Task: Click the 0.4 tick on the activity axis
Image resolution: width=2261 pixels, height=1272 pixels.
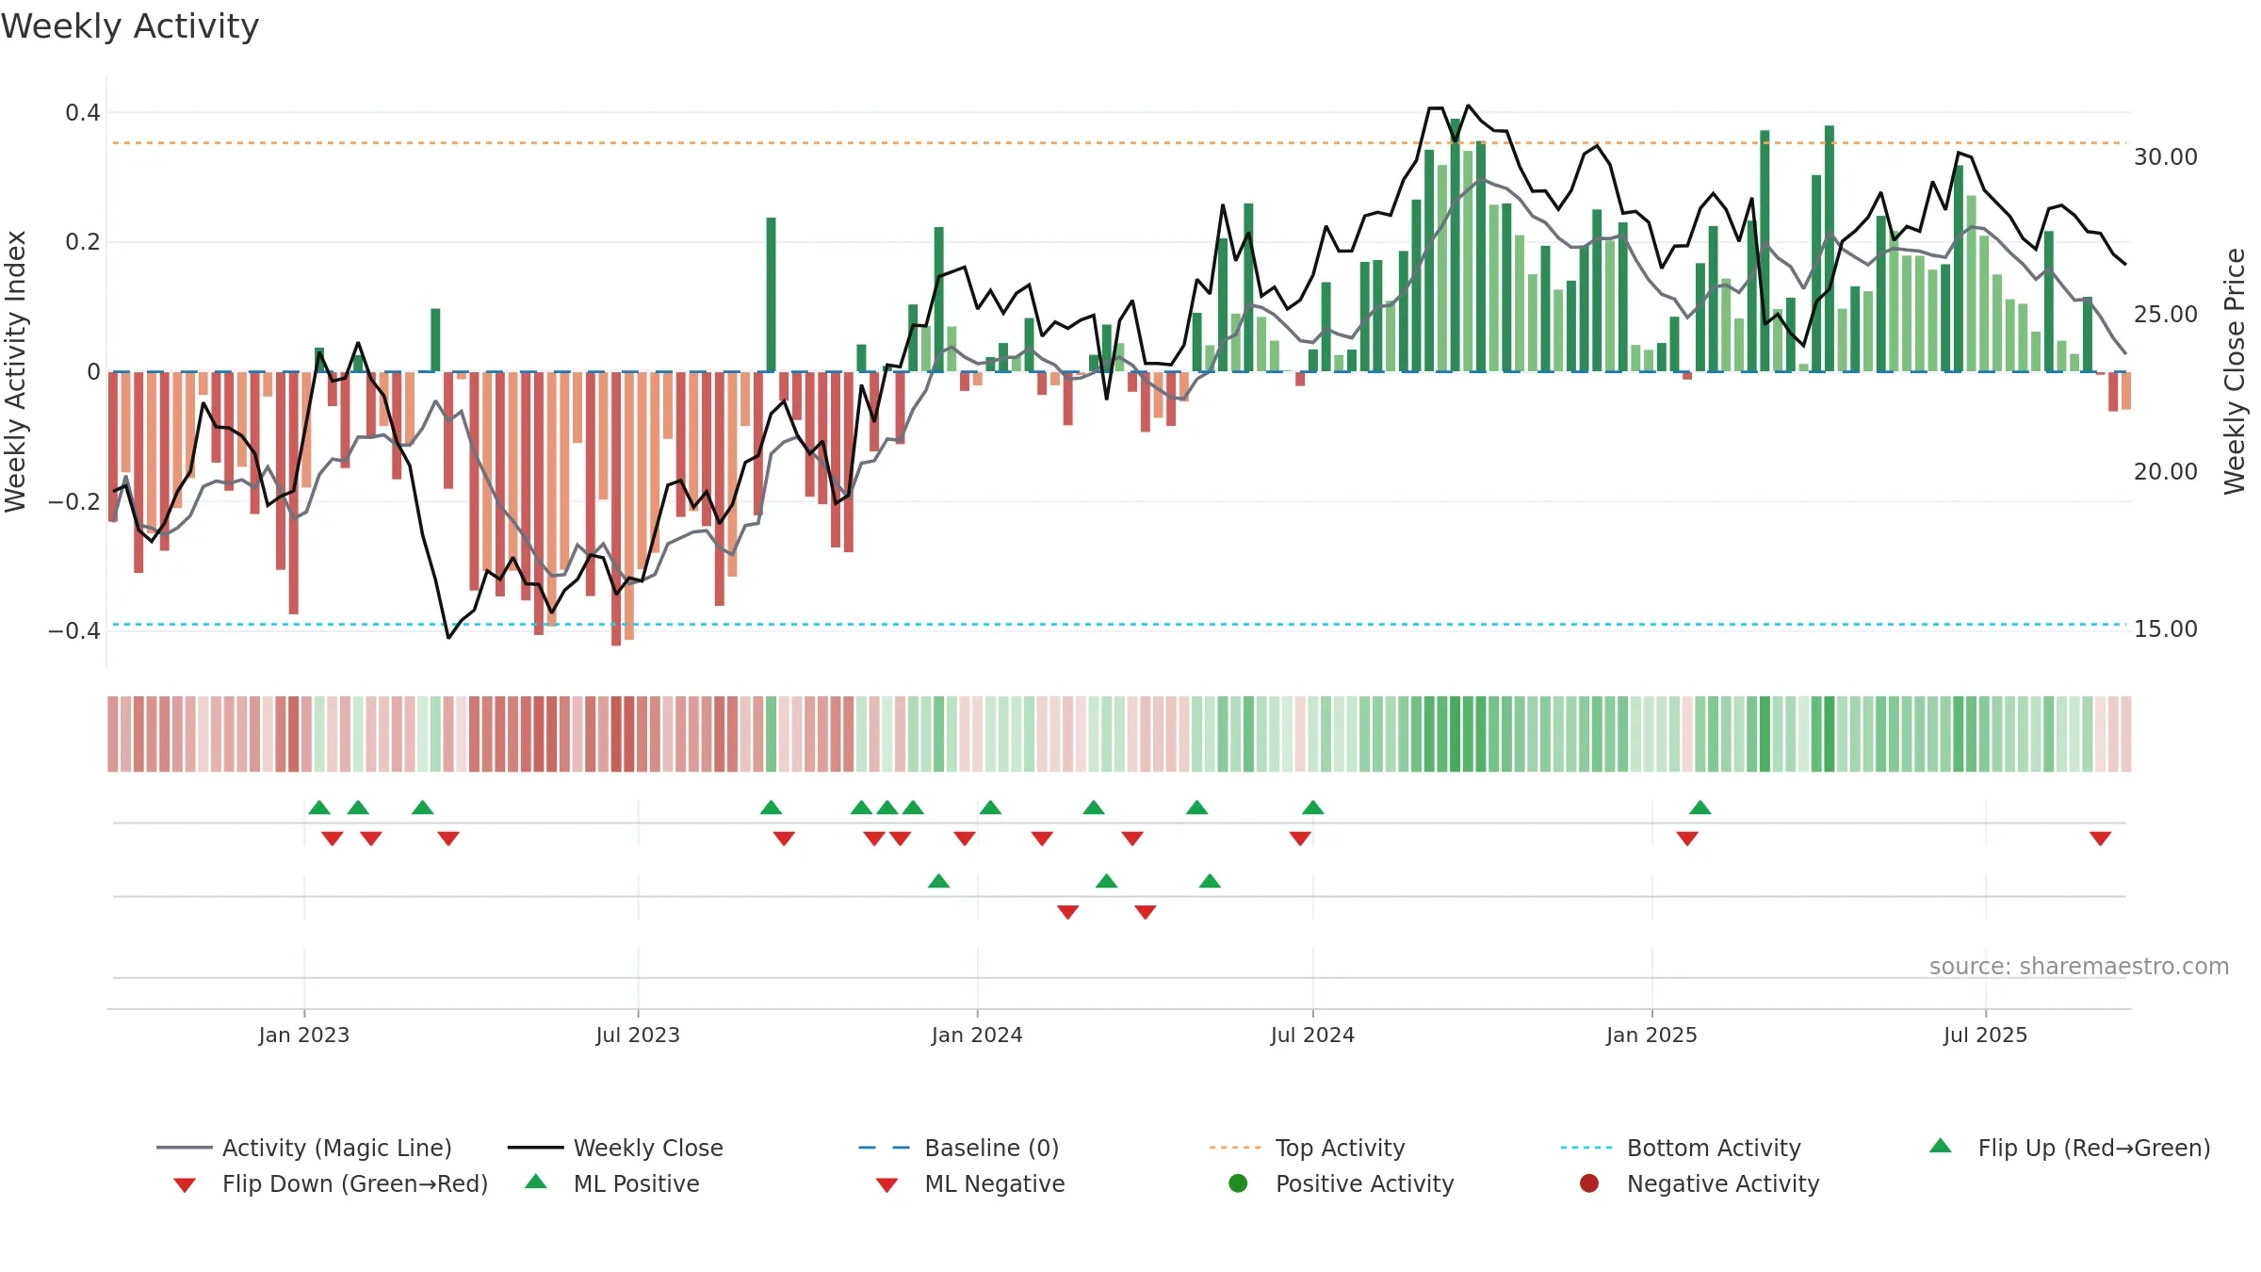Action: click(82, 113)
